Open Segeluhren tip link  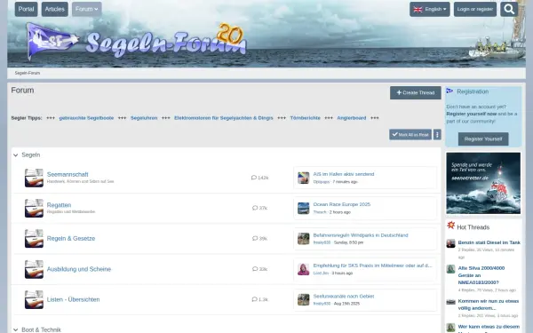click(144, 118)
